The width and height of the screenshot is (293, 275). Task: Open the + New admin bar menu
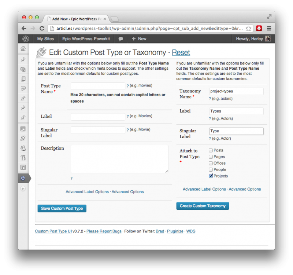(x=139, y=39)
